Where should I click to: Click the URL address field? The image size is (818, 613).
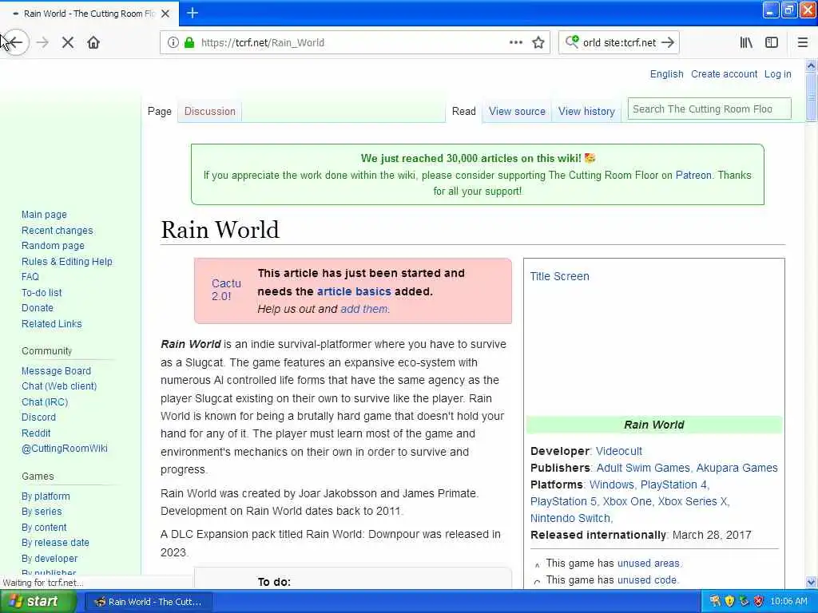pyautogui.click(x=355, y=42)
